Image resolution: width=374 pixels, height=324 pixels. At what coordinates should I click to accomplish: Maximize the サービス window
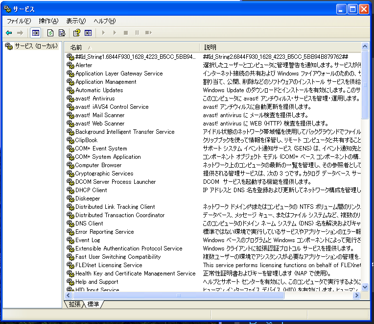pyautogui.click(x=352, y=9)
